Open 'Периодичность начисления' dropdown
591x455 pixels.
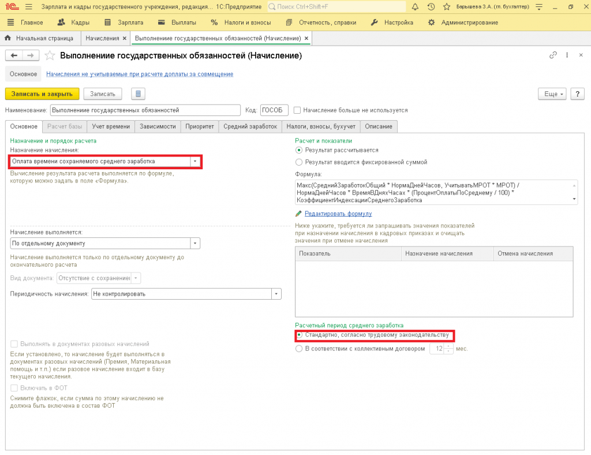click(x=276, y=294)
